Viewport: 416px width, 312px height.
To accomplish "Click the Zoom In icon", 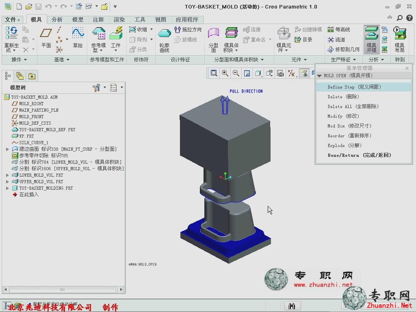I will (x=225, y=73).
